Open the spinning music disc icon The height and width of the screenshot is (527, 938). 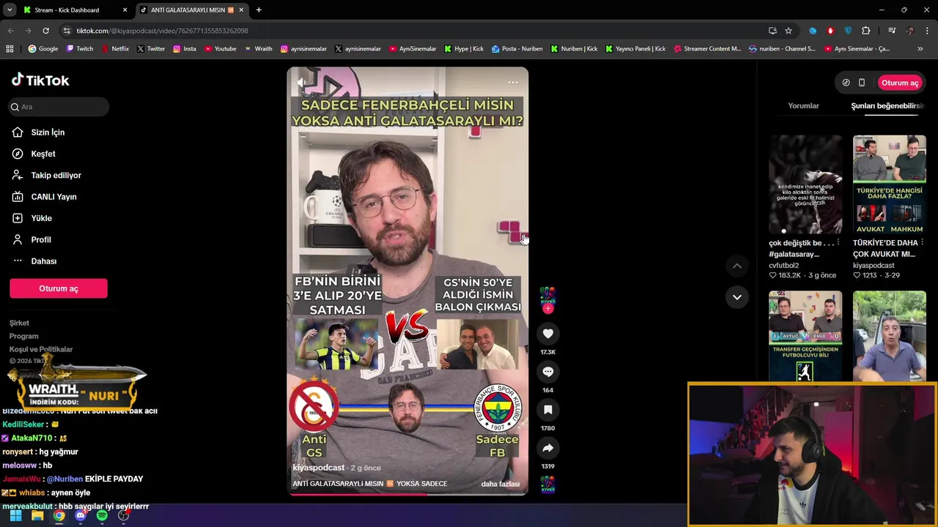(x=547, y=485)
